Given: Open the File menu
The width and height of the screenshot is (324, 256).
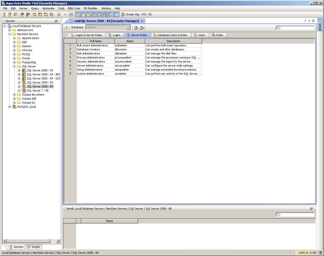Looking at the screenshot, I should tap(5, 8).
